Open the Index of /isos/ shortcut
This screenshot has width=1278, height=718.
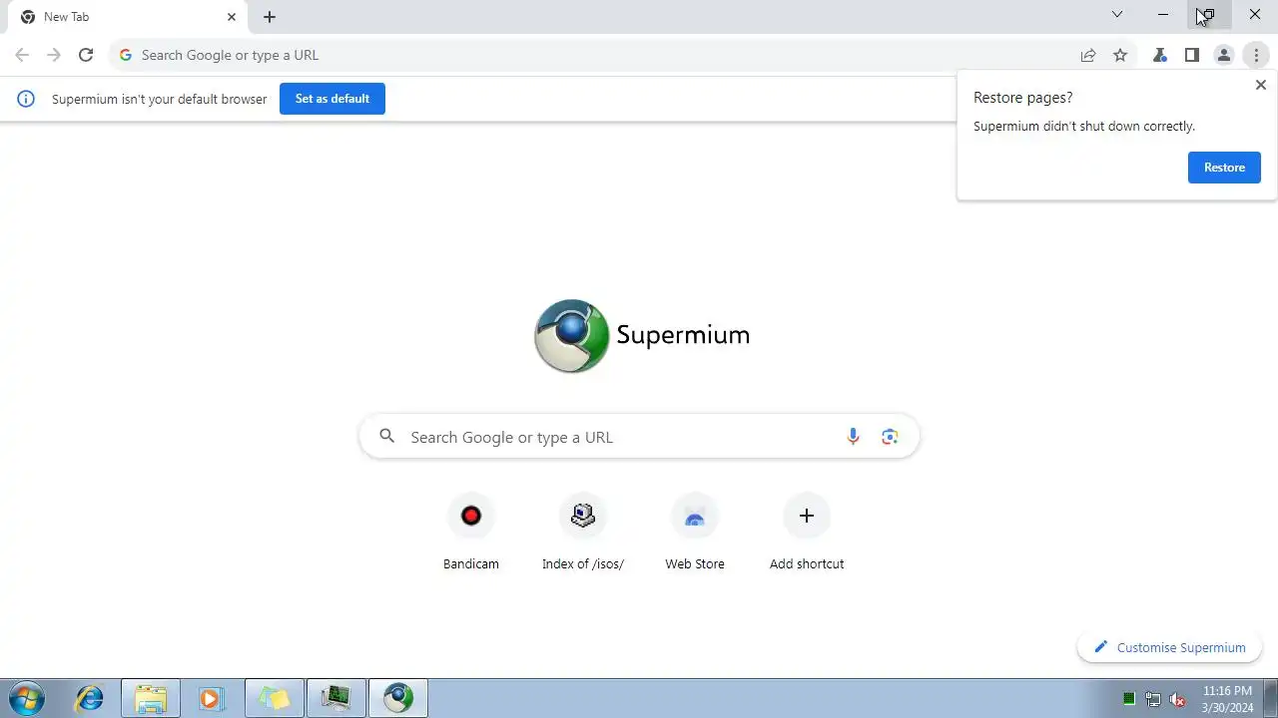(x=583, y=533)
